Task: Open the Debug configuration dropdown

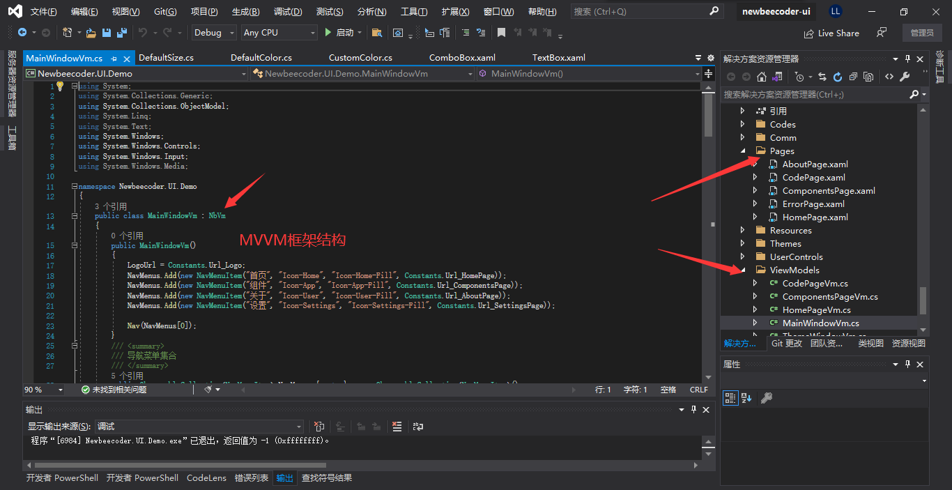Action: click(x=214, y=33)
